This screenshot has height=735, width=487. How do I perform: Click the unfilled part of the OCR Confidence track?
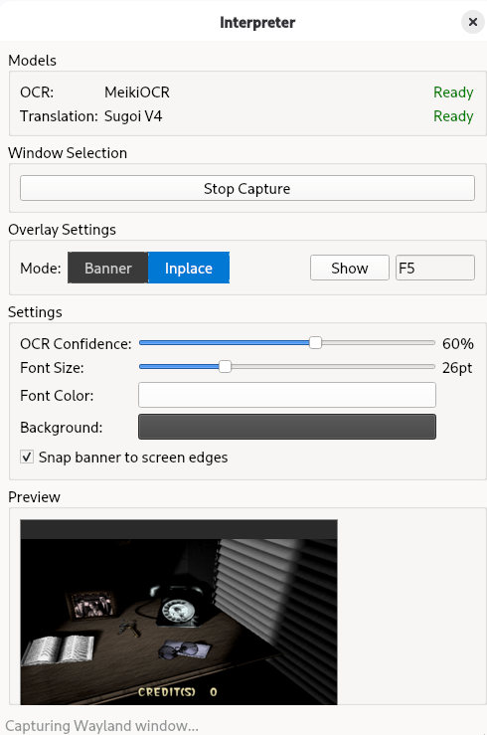coord(379,343)
